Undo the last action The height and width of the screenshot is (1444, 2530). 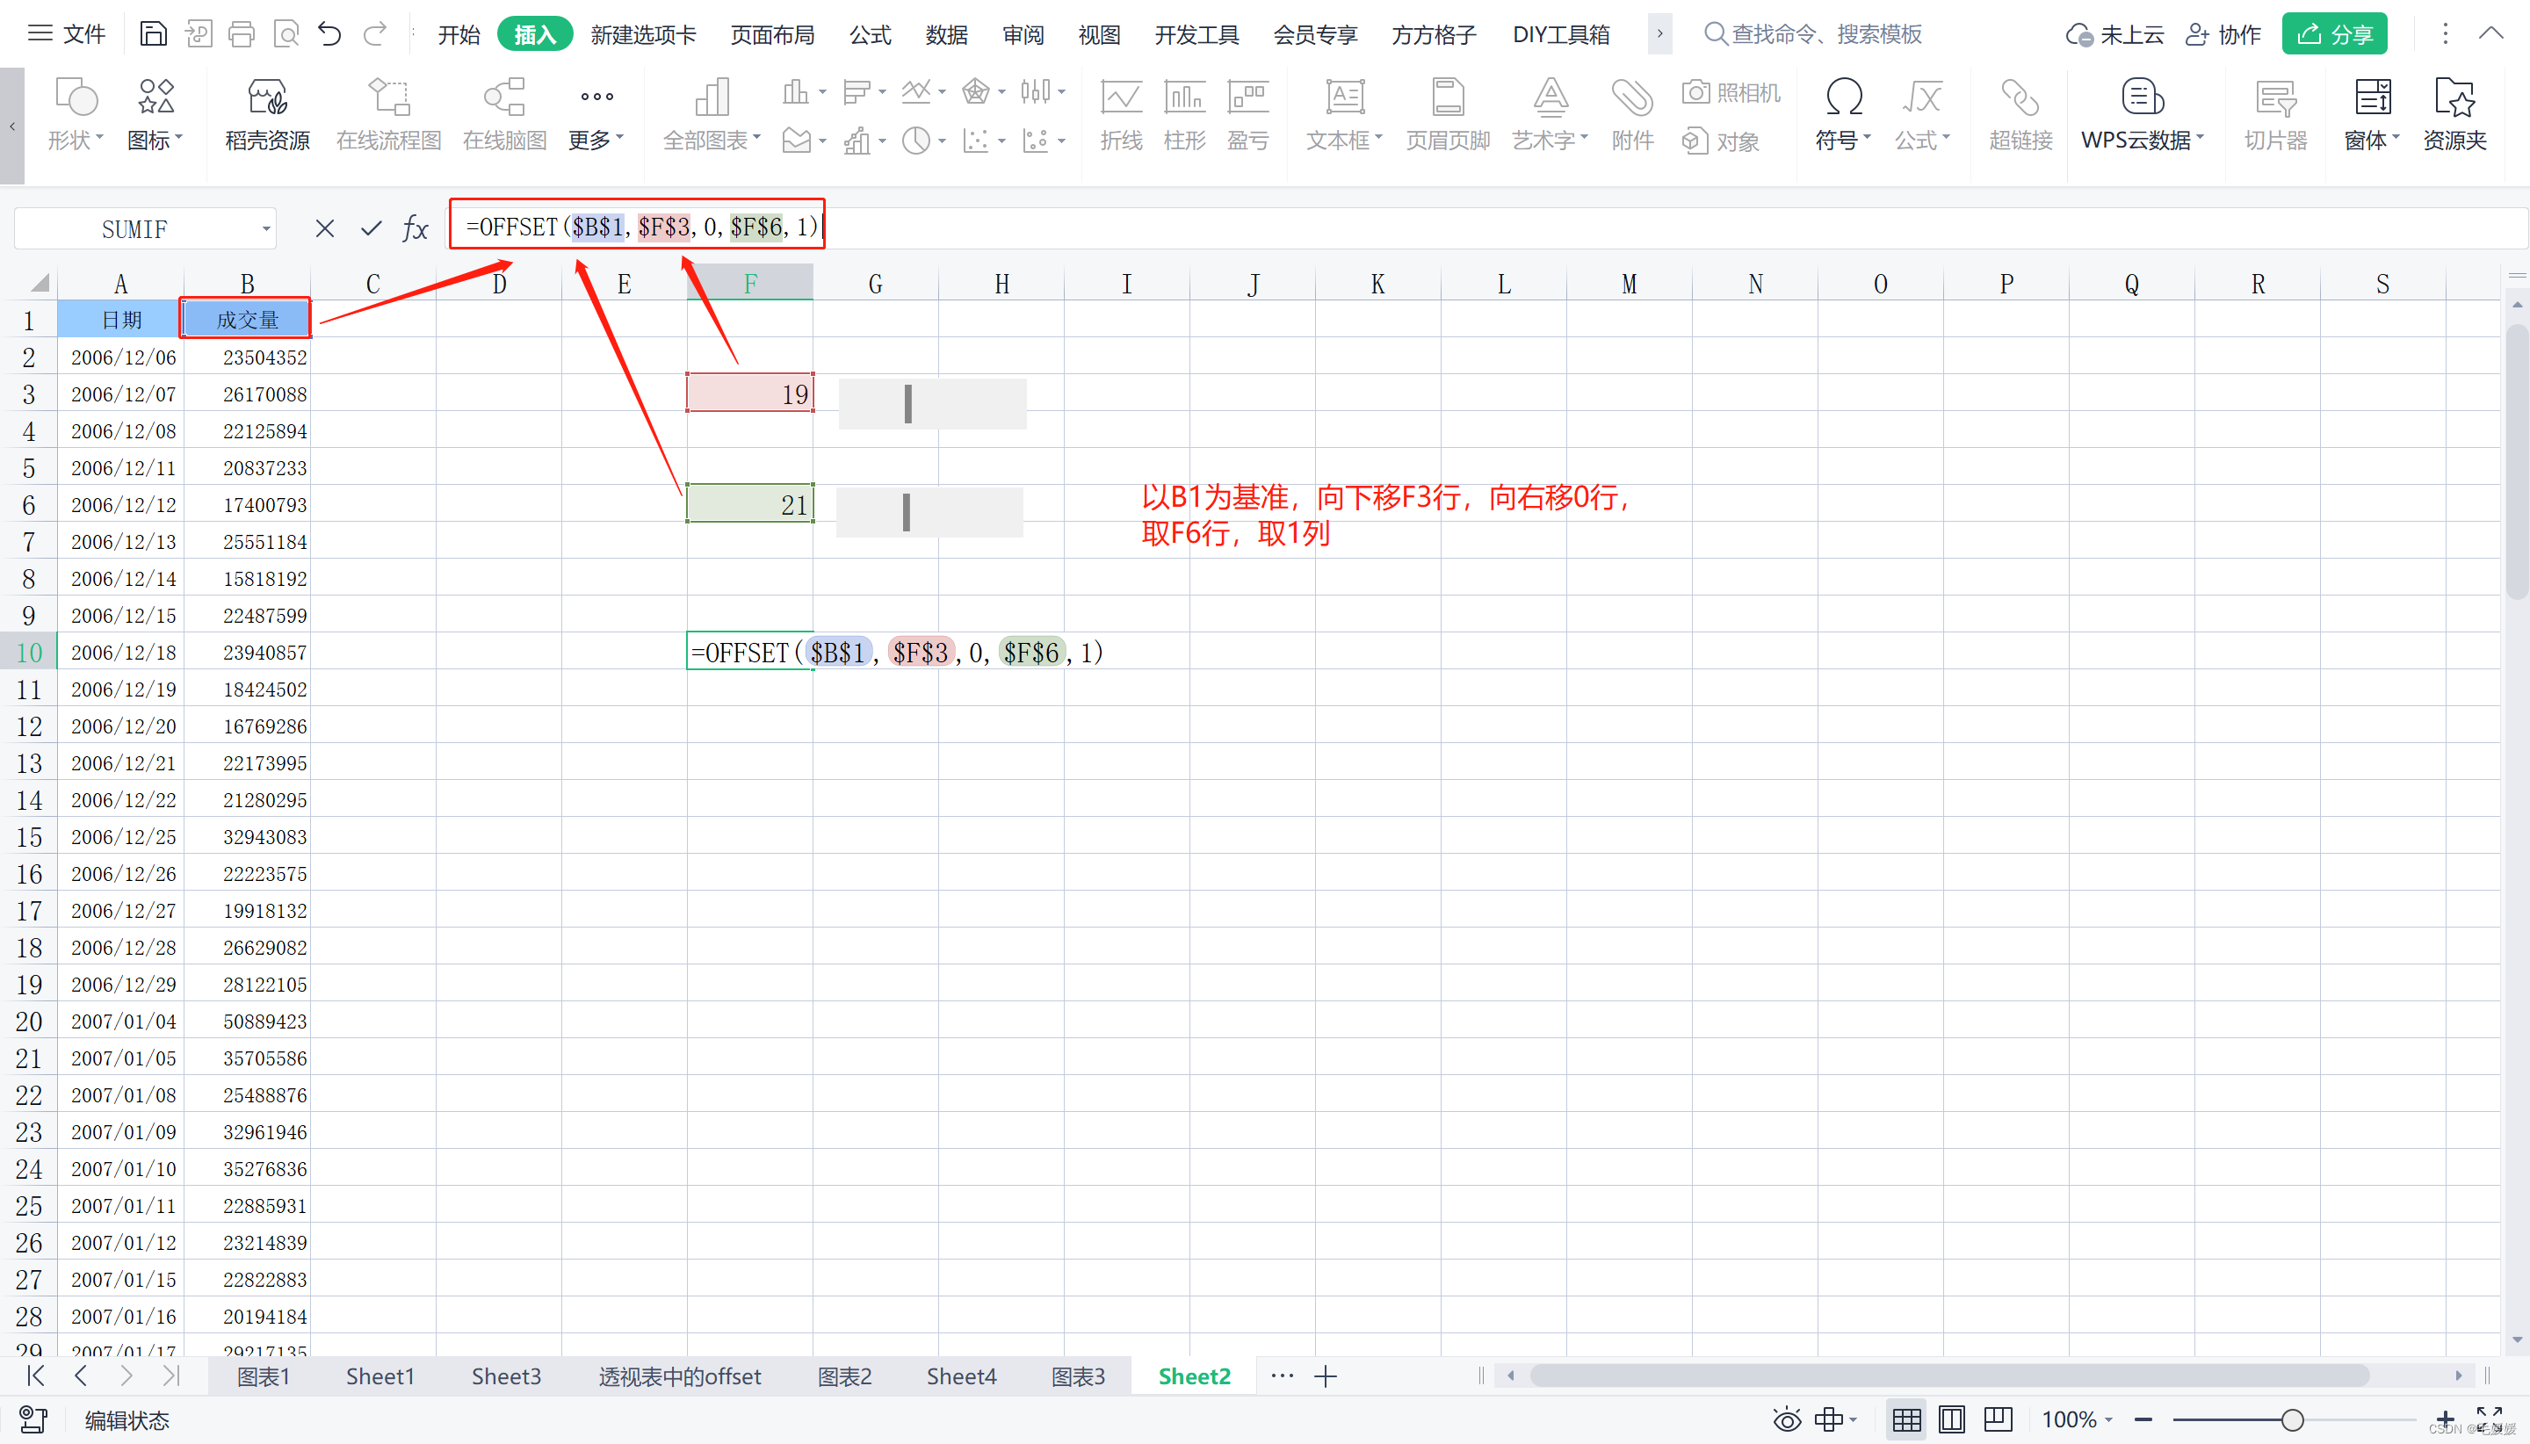click(x=329, y=35)
